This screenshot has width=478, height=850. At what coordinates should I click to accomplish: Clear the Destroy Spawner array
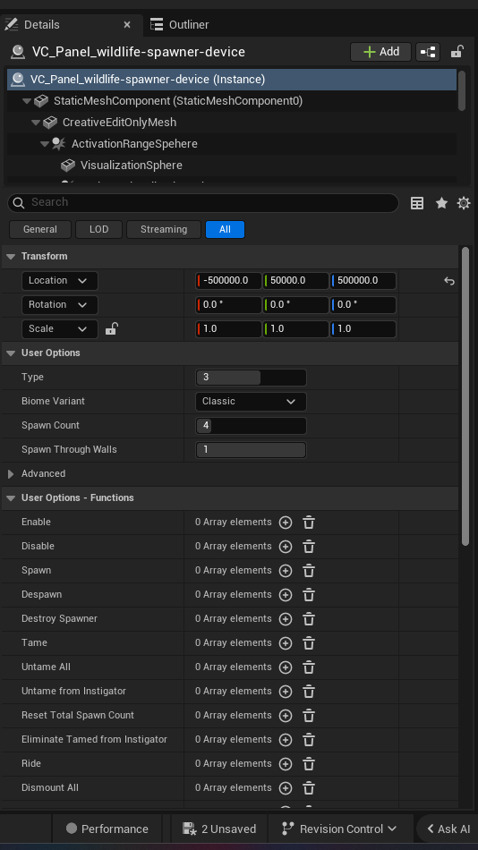coord(309,619)
